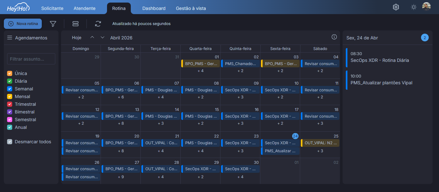This screenshot has width=439, height=192.
Task: Collapse Agendamentos with the hamburger icon
Action: click(10, 38)
